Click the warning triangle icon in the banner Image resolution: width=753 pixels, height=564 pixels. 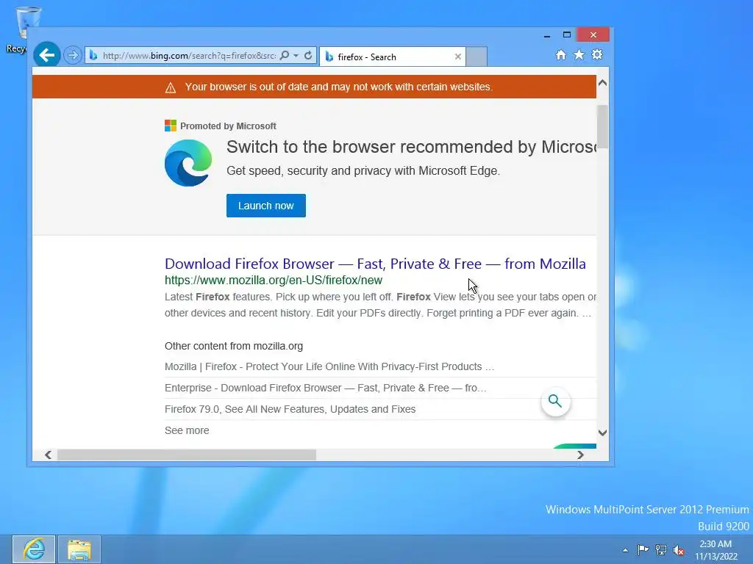coord(171,88)
